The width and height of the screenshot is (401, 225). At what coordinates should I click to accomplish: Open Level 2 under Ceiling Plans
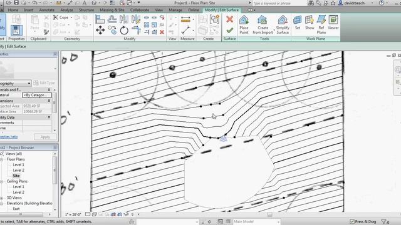pyautogui.click(x=18, y=192)
